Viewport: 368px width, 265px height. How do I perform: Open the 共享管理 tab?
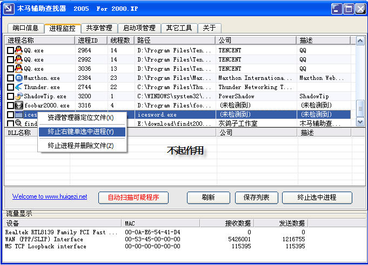pos(99,28)
